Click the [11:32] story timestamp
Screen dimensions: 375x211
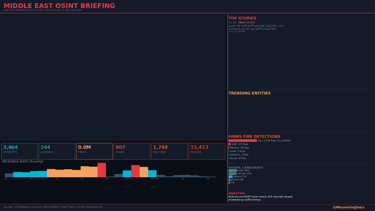tap(232, 23)
